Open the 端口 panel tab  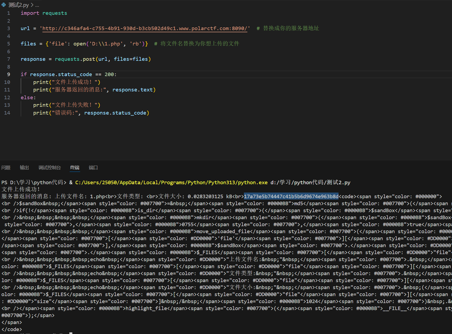coord(93,168)
